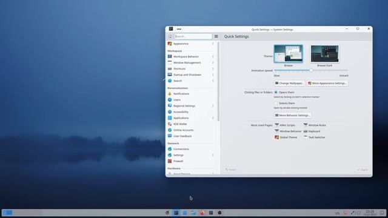Expand the Search category chevron
This screenshot has height=218, width=388.
[x=213, y=81]
